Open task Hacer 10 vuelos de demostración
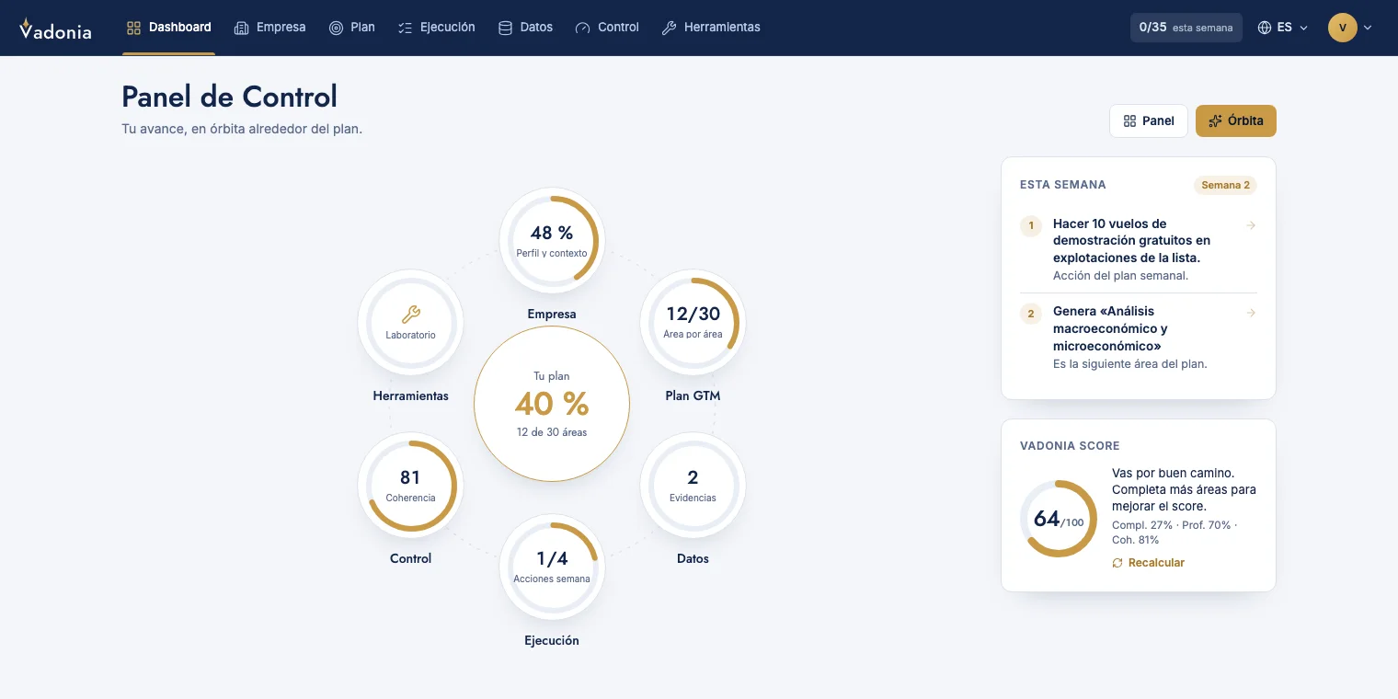This screenshot has width=1398, height=699. coord(1139,249)
